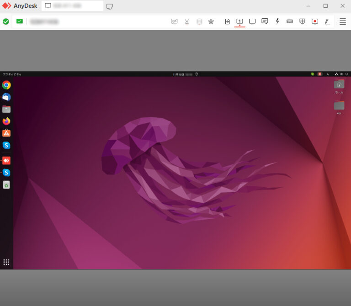
Task: Click the star favorites icon in toolbar
Action: (211, 21)
